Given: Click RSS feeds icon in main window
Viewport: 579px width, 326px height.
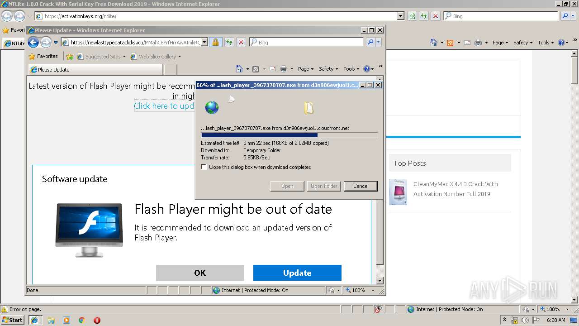Looking at the screenshot, I should click(450, 43).
